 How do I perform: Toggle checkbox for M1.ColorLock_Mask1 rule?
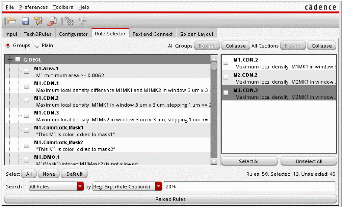[x=26, y=130]
